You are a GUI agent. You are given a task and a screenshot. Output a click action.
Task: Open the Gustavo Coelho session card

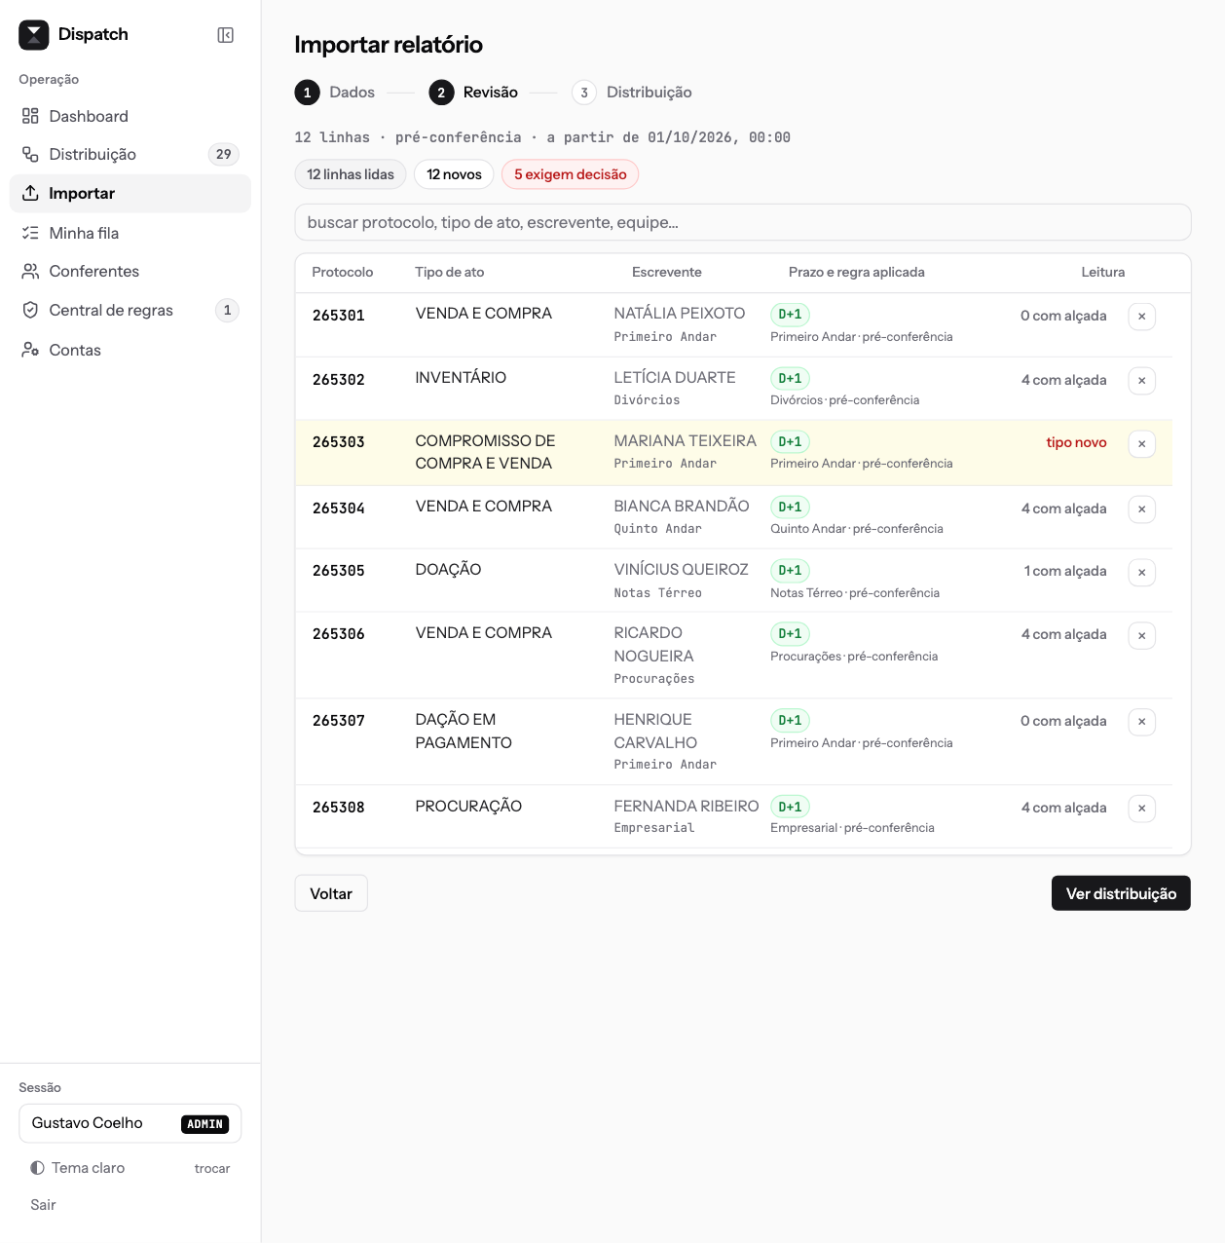[x=130, y=1123]
